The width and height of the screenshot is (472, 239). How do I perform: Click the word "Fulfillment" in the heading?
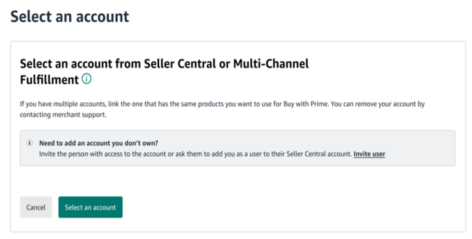coord(49,80)
